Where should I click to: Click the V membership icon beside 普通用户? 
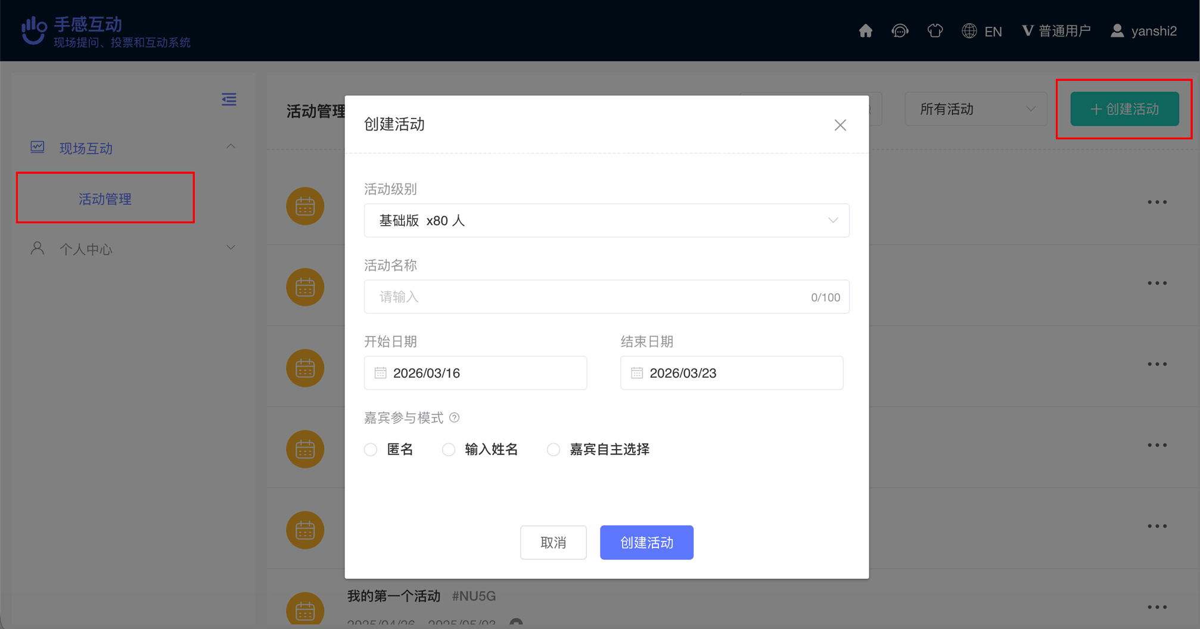(x=1027, y=31)
